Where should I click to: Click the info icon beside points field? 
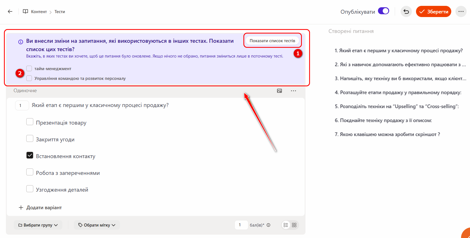pyautogui.click(x=269, y=225)
